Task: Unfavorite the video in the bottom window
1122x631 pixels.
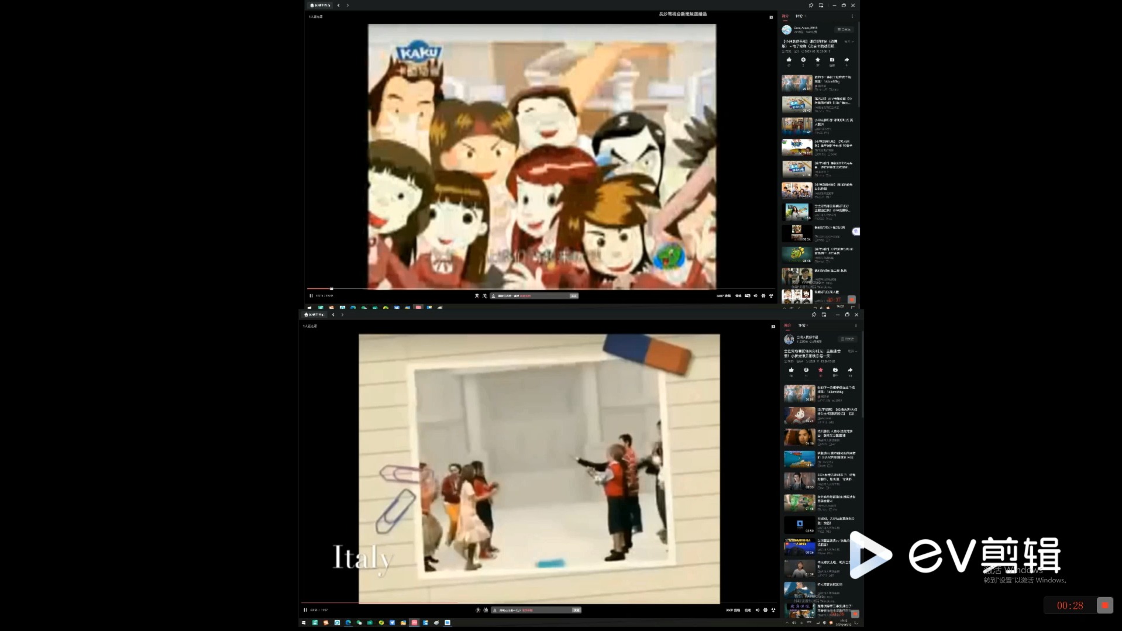Action: tap(821, 370)
